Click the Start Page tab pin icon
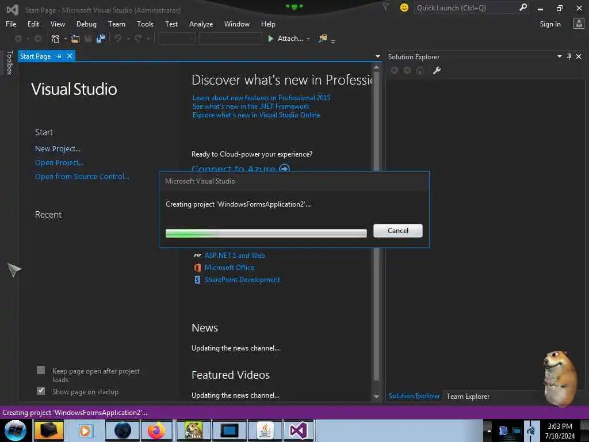 (59, 56)
